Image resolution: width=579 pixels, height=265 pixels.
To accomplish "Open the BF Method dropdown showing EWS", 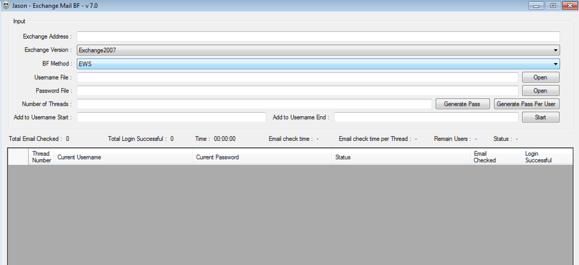I will (555, 64).
